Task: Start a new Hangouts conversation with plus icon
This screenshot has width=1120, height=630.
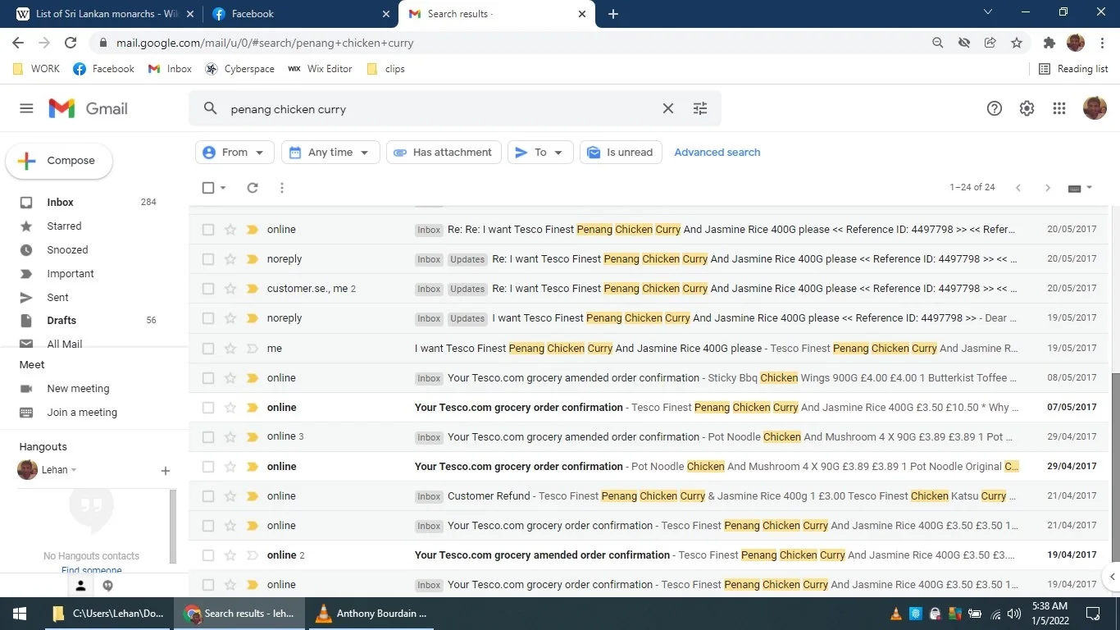Action: 166,471
